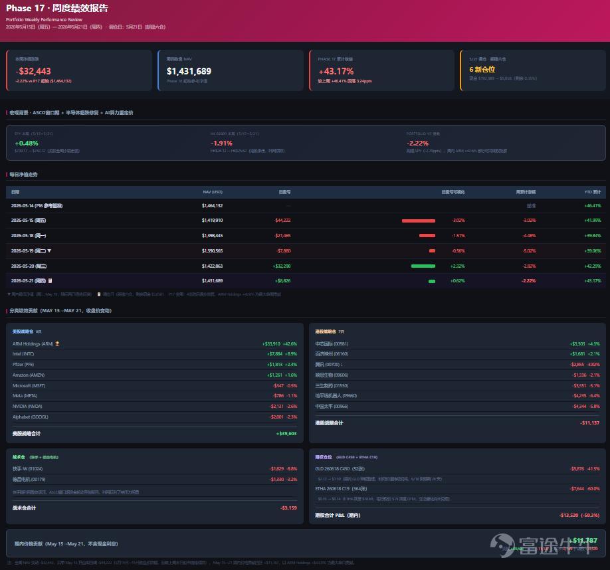Click the $1,390,565 NAV cell for 2026-05-19

point(212,250)
